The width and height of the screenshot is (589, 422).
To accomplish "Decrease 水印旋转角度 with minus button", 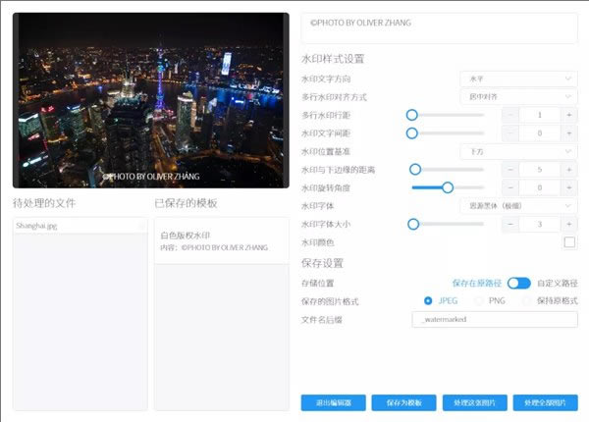I will [x=510, y=187].
